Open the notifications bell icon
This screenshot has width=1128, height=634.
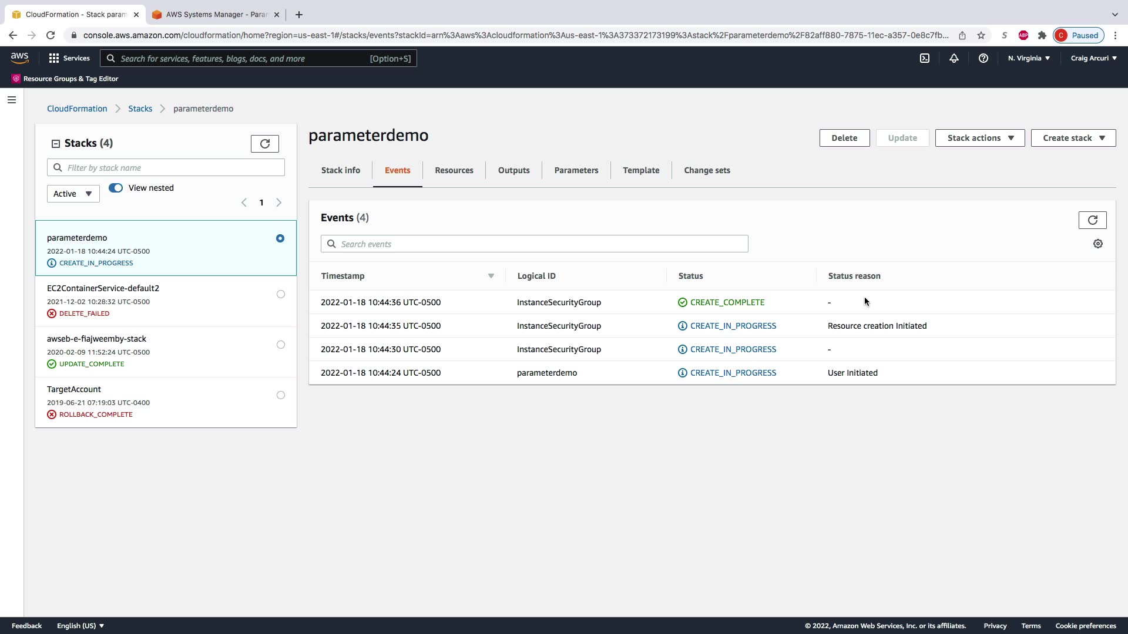pyautogui.click(x=954, y=58)
